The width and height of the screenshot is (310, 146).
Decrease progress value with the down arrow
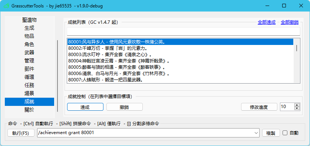tap(297, 108)
